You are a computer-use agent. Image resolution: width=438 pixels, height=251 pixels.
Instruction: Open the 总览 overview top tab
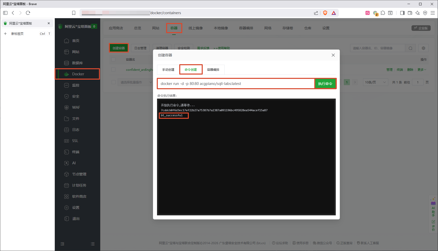point(138,28)
